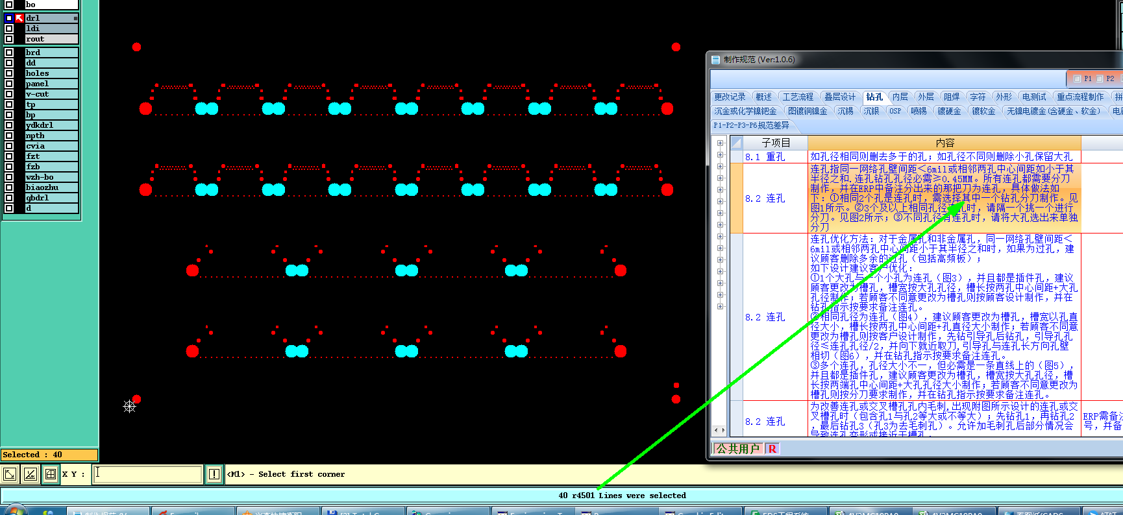Open the 重点流程制作 tab
Screen dimensions: 1123x515
pyautogui.click(x=1080, y=97)
